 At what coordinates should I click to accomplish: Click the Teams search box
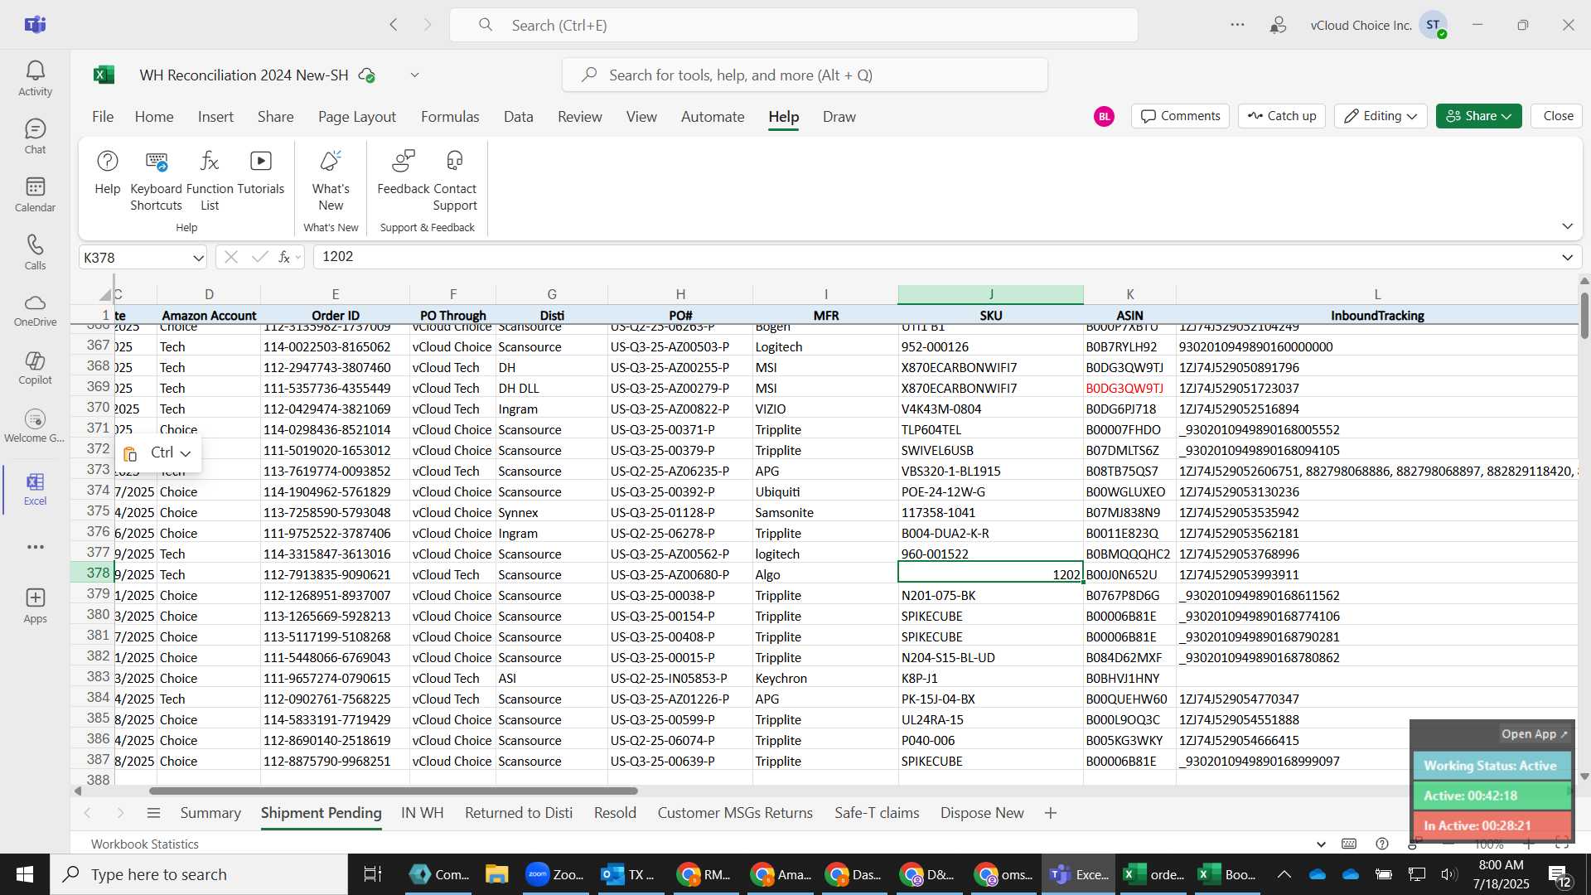tap(793, 25)
